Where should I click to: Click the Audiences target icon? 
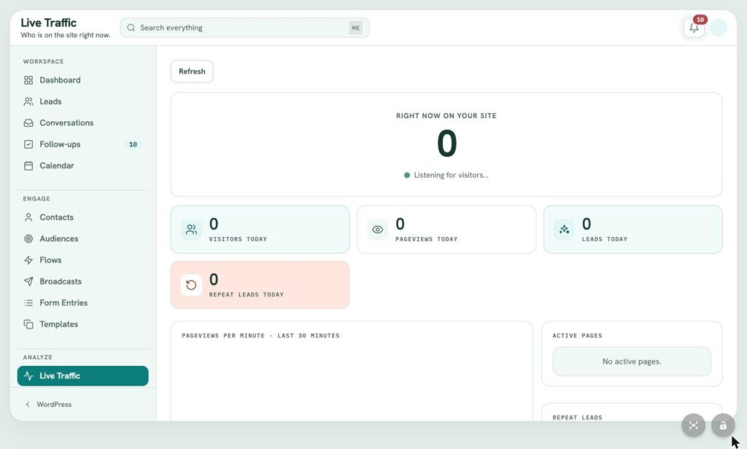click(28, 238)
